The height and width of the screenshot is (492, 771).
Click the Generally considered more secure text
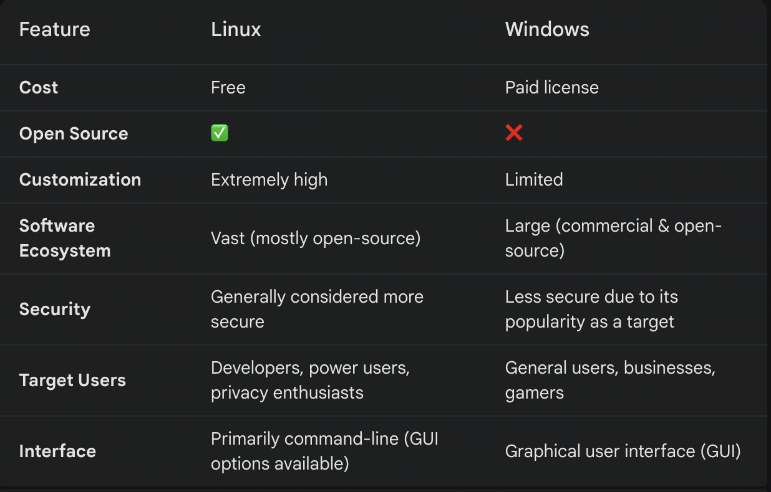317,309
